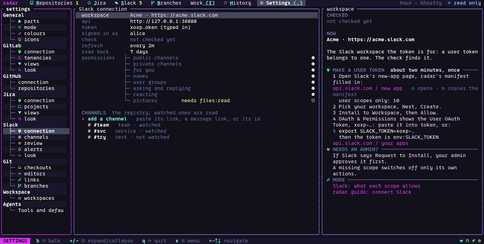Click the branch icon beside Git branches

coord(20,186)
